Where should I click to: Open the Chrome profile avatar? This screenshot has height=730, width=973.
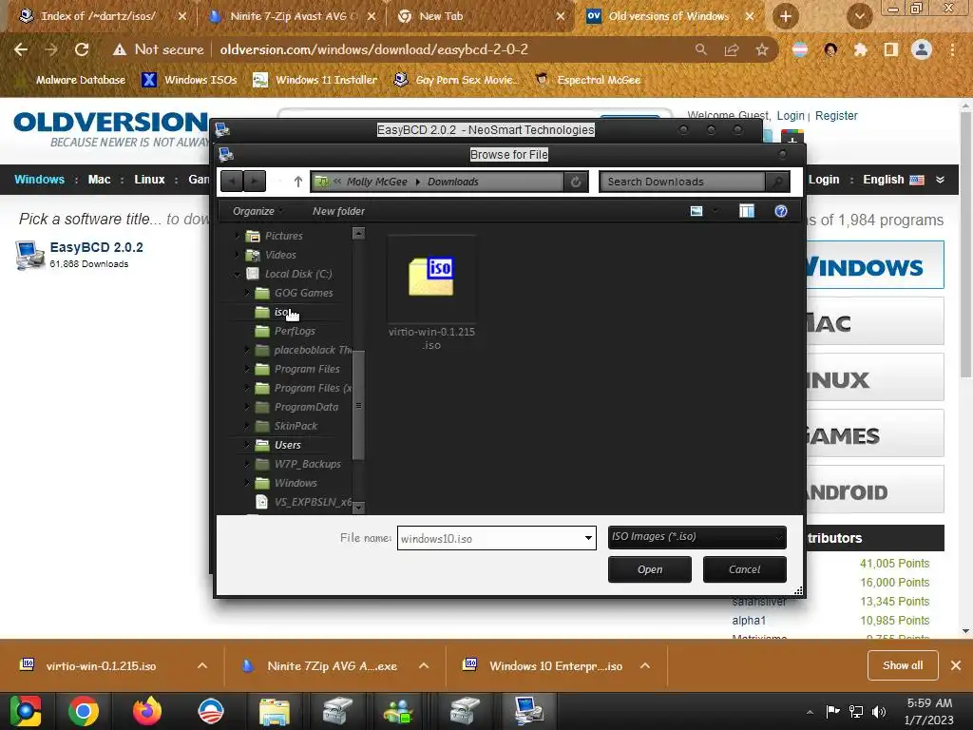click(x=922, y=49)
